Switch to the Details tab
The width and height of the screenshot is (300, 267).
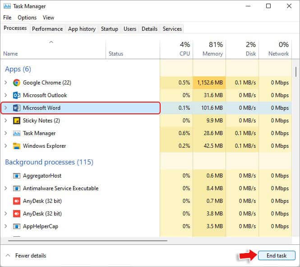point(149,29)
